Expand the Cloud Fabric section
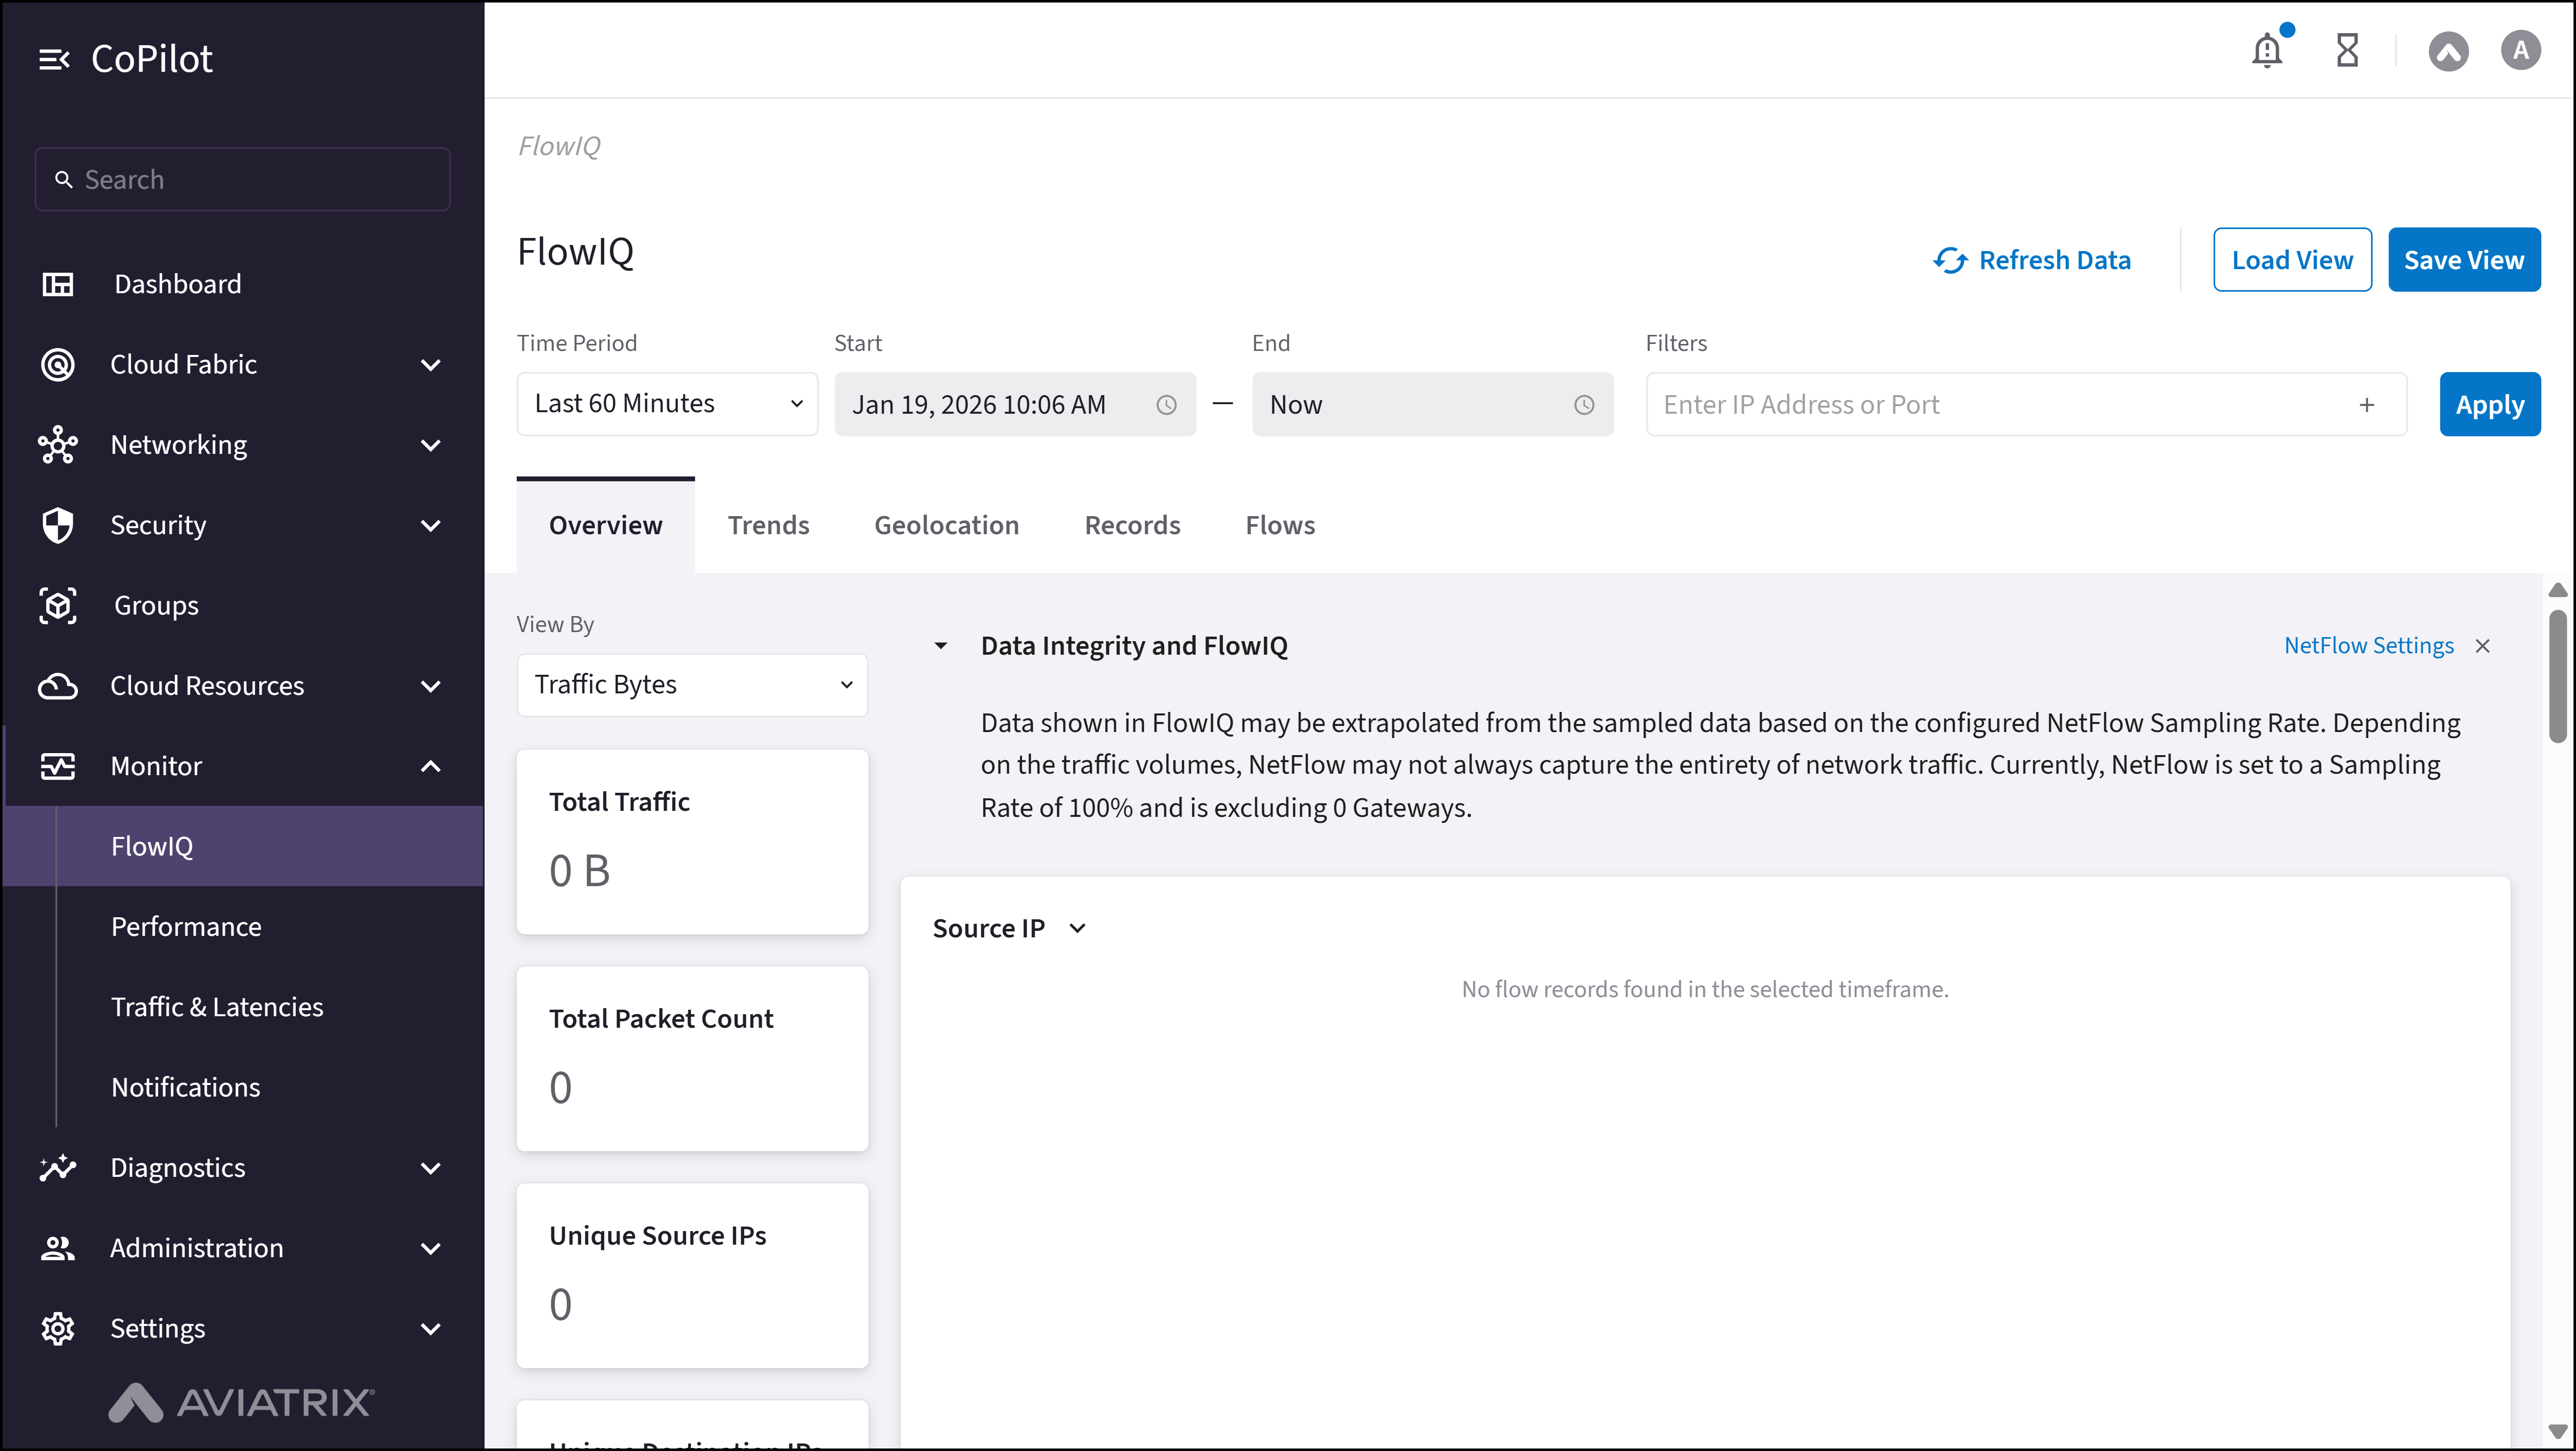This screenshot has height=1451, width=2576. 430,364
